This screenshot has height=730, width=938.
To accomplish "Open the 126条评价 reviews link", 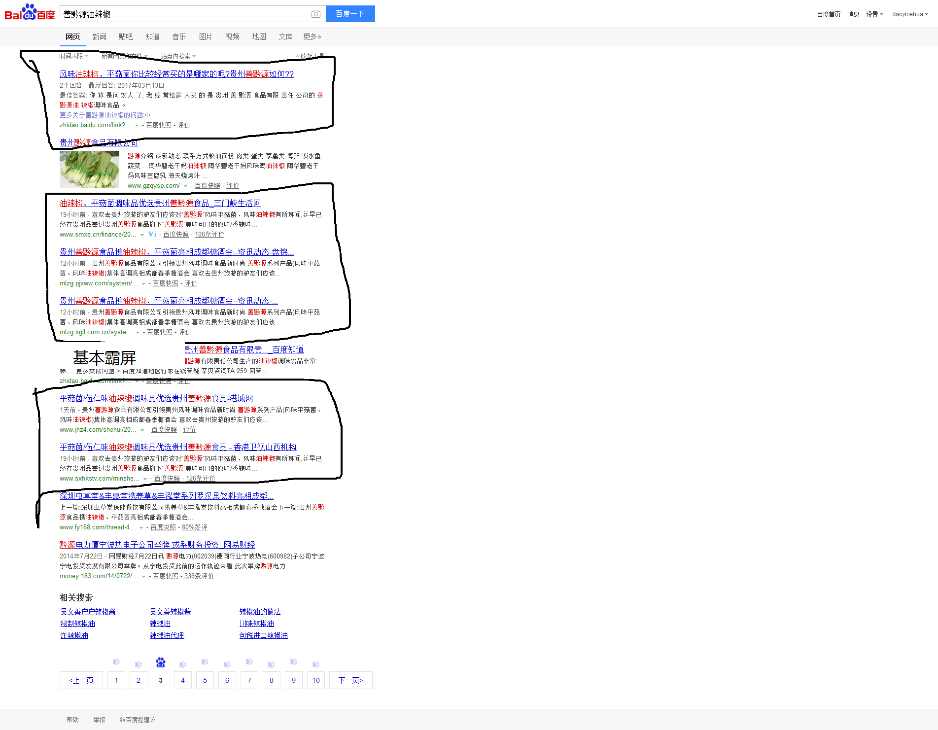I will pos(201,479).
